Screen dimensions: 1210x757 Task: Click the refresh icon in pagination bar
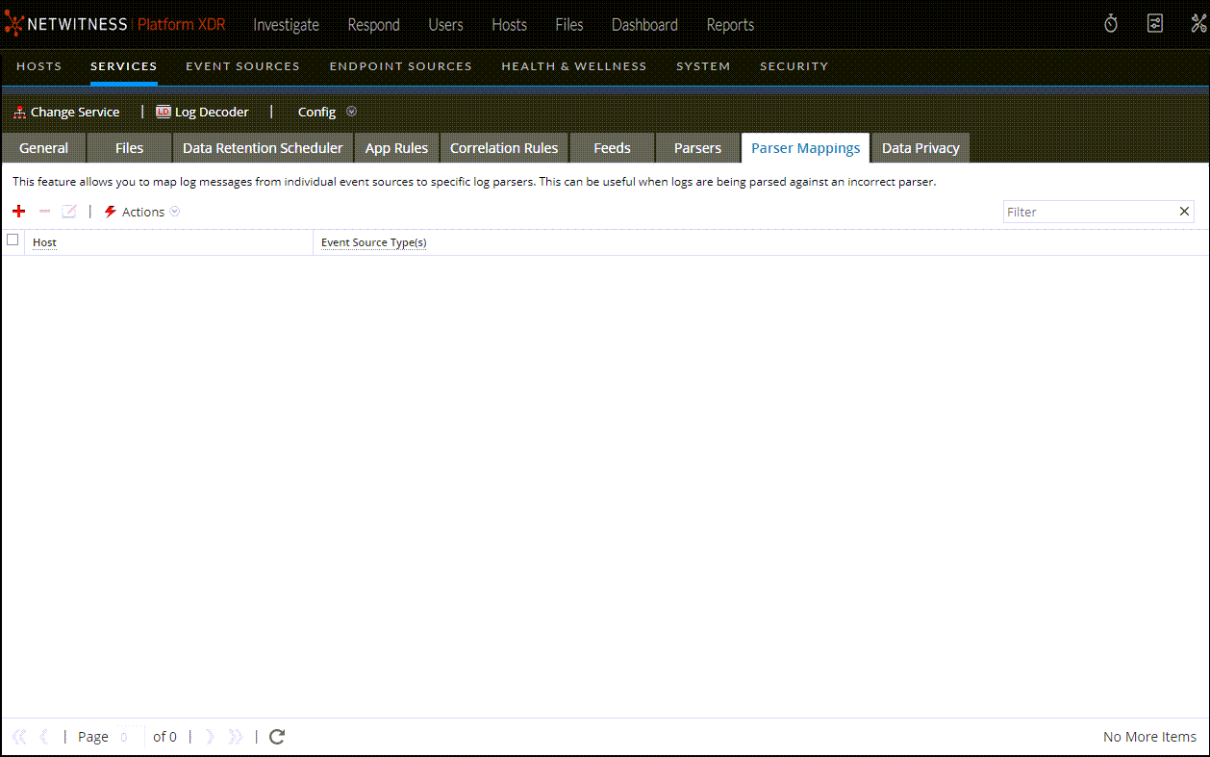point(277,737)
